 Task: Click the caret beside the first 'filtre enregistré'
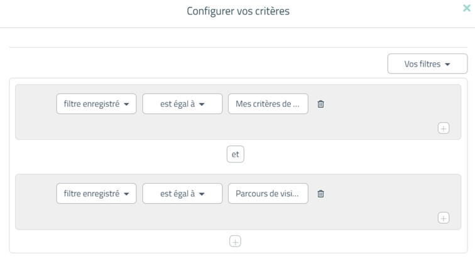(126, 104)
